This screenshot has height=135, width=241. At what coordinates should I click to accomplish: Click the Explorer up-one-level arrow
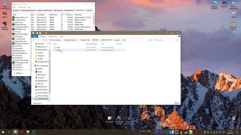click(x=43, y=40)
